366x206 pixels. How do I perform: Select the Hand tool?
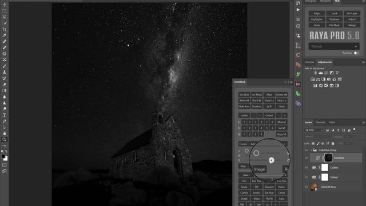[5, 133]
